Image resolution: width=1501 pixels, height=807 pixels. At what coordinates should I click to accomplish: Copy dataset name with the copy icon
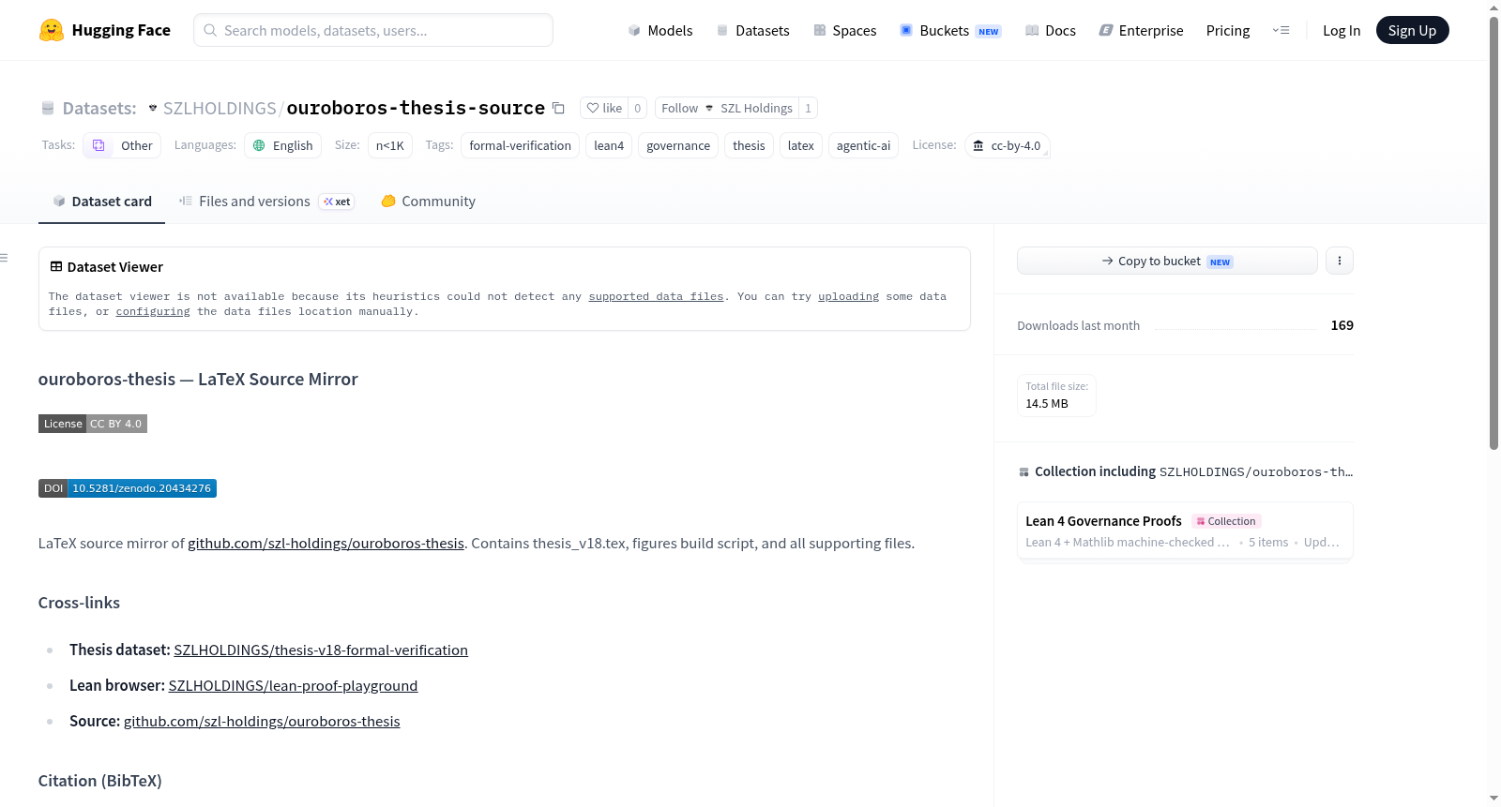point(558,108)
